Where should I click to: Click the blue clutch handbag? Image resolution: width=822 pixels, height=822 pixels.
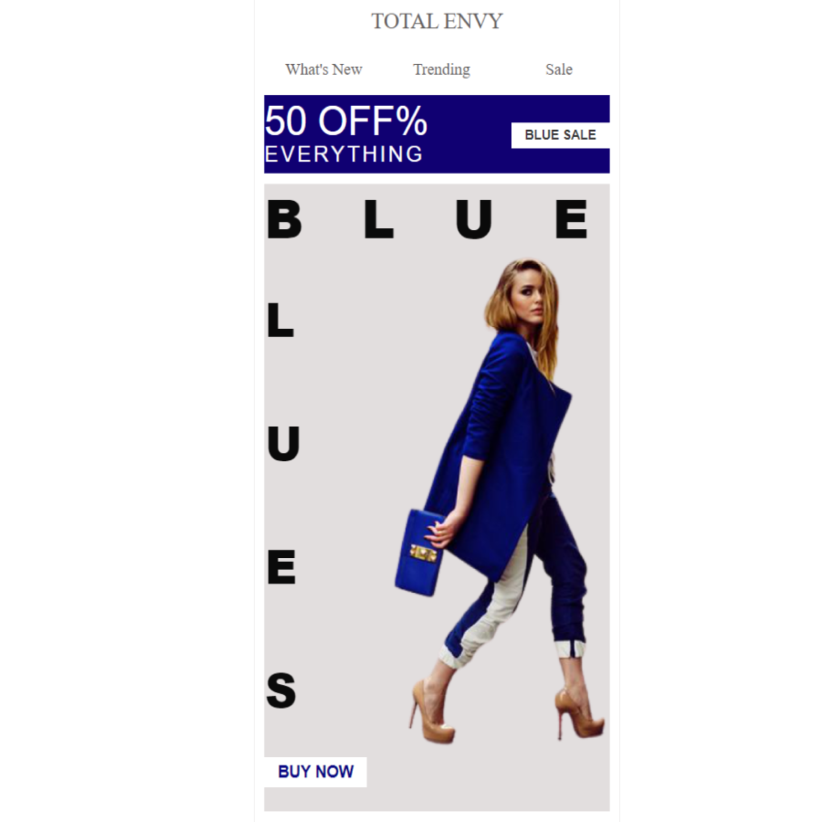[418, 553]
